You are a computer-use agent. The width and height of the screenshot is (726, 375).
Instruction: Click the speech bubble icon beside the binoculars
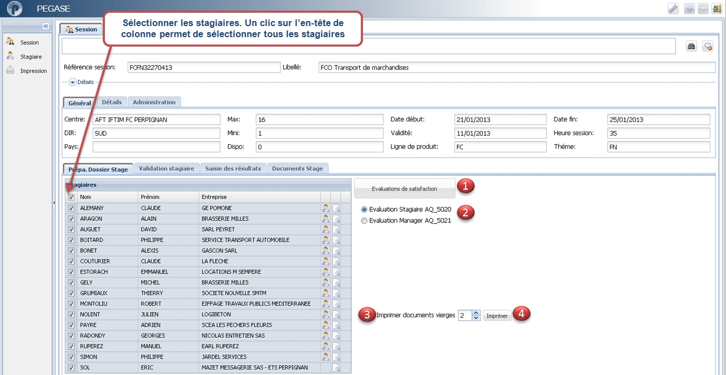[708, 47]
